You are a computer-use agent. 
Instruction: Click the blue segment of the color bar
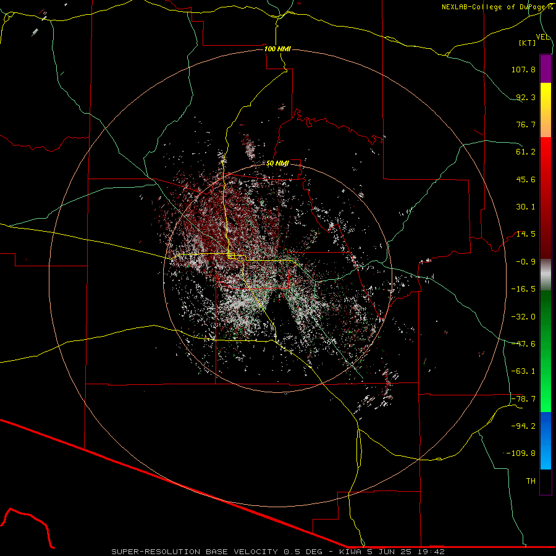(545, 440)
